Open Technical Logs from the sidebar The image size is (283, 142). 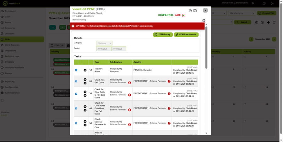pyautogui.click(x=12, y=56)
